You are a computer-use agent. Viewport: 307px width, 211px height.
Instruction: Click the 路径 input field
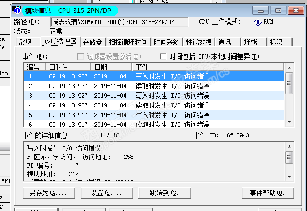(x=120, y=22)
